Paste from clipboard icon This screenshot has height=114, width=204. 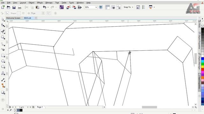[38, 7]
